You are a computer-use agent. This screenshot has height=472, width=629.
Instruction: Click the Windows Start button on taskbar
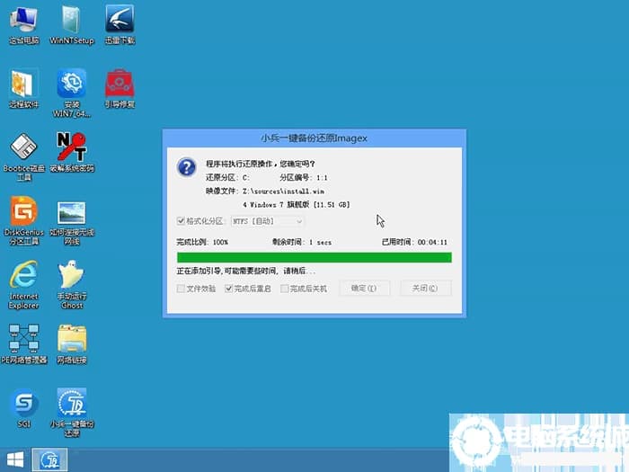(14, 459)
